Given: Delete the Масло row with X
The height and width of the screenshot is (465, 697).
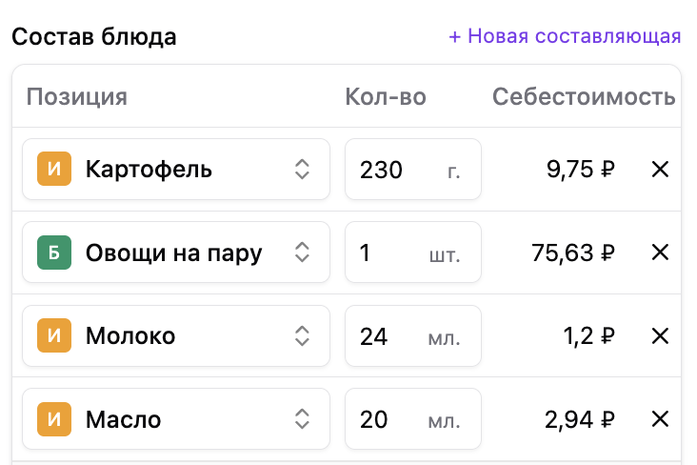Looking at the screenshot, I should tap(660, 419).
